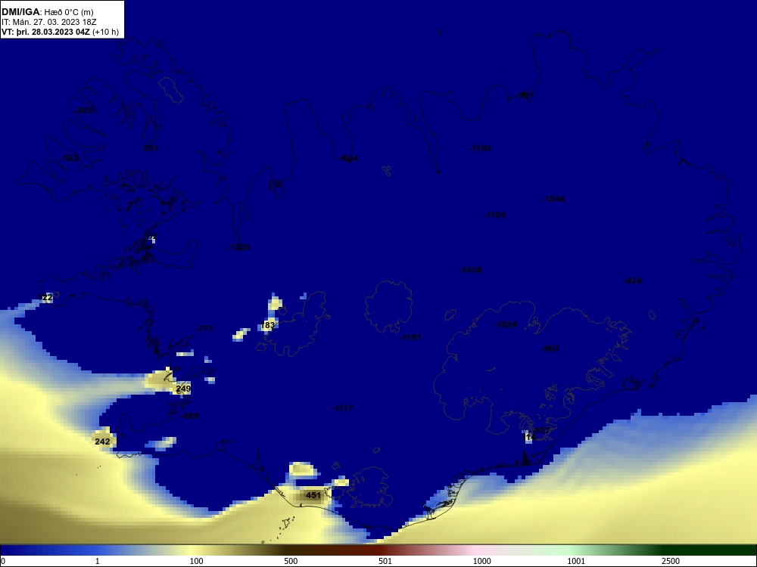Click the 0 label on the color scale
This screenshot has height=567, width=757.
3,561
